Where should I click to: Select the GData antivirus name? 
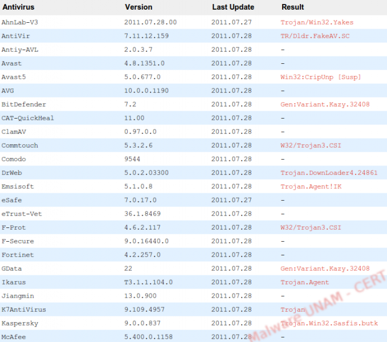click(11, 268)
